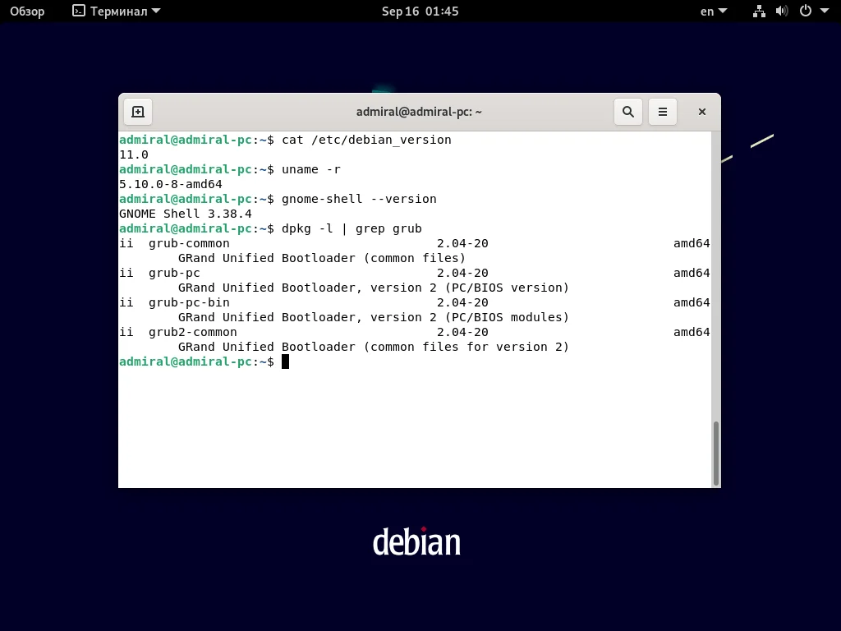The height and width of the screenshot is (631, 841).
Task: Click the power icon in top bar
Action: pyautogui.click(x=806, y=11)
